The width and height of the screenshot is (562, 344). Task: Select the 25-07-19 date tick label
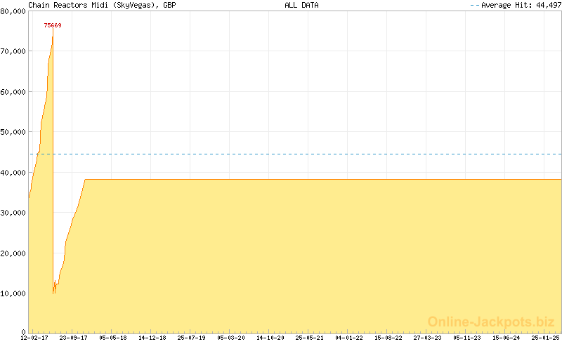point(191,338)
